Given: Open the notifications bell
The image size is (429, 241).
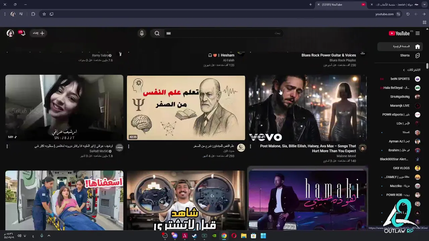Looking at the screenshot, I should pyautogui.click(x=22, y=33).
